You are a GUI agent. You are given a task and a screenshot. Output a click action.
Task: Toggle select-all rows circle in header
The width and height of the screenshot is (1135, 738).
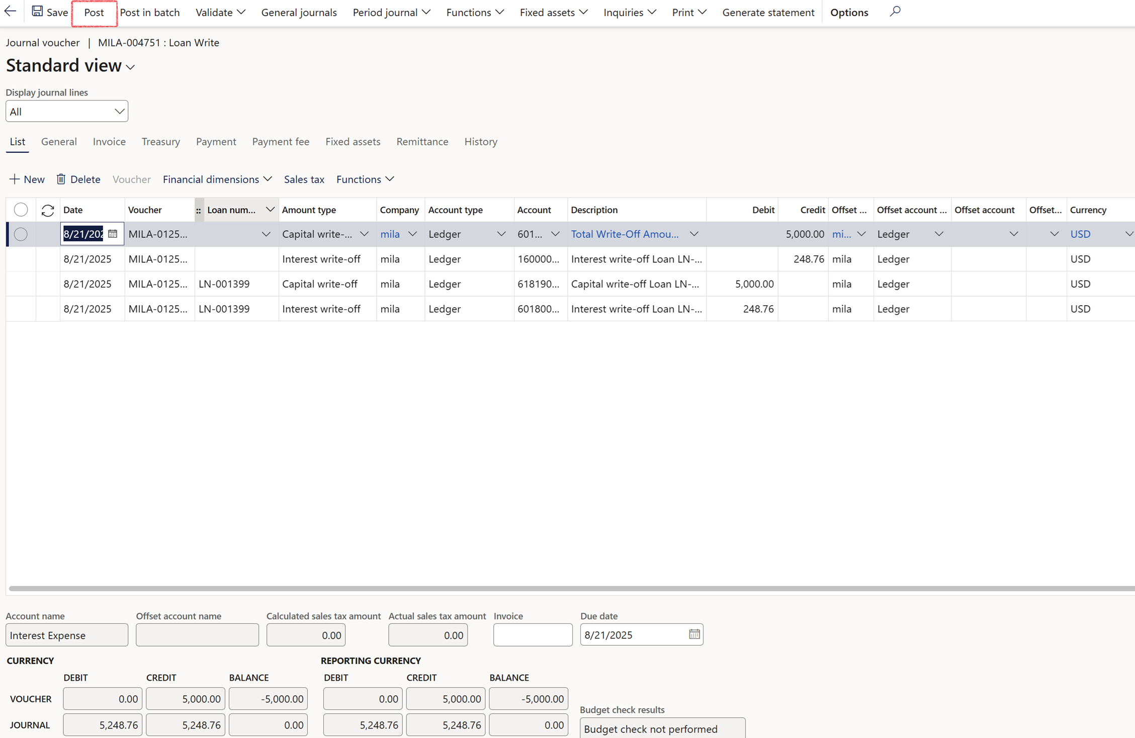click(21, 210)
